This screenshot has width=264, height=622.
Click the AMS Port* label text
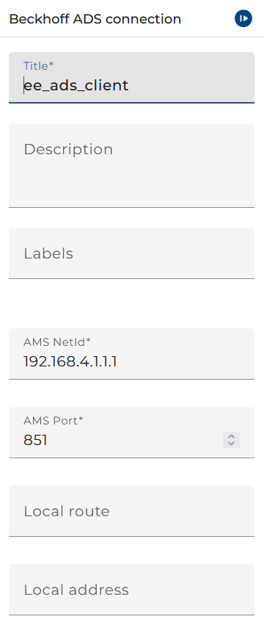click(x=54, y=420)
